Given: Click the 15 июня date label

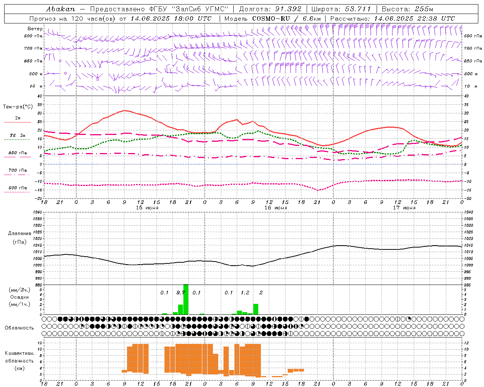Looking at the screenshot, I should 147,207.
